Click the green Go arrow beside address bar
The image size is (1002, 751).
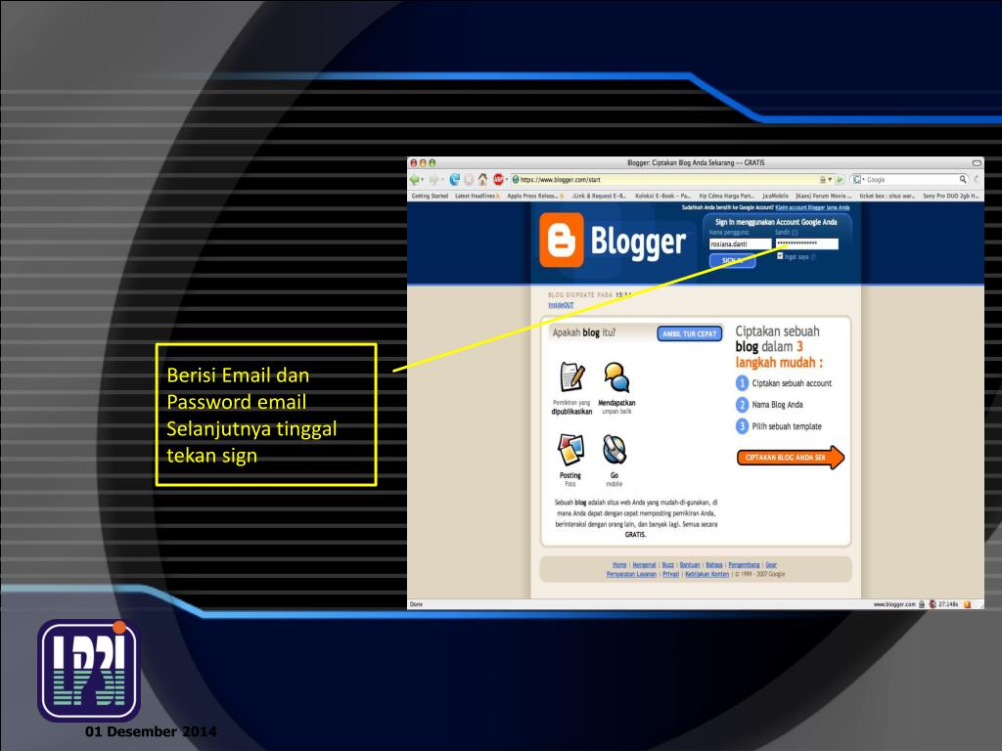coord(841,180)
